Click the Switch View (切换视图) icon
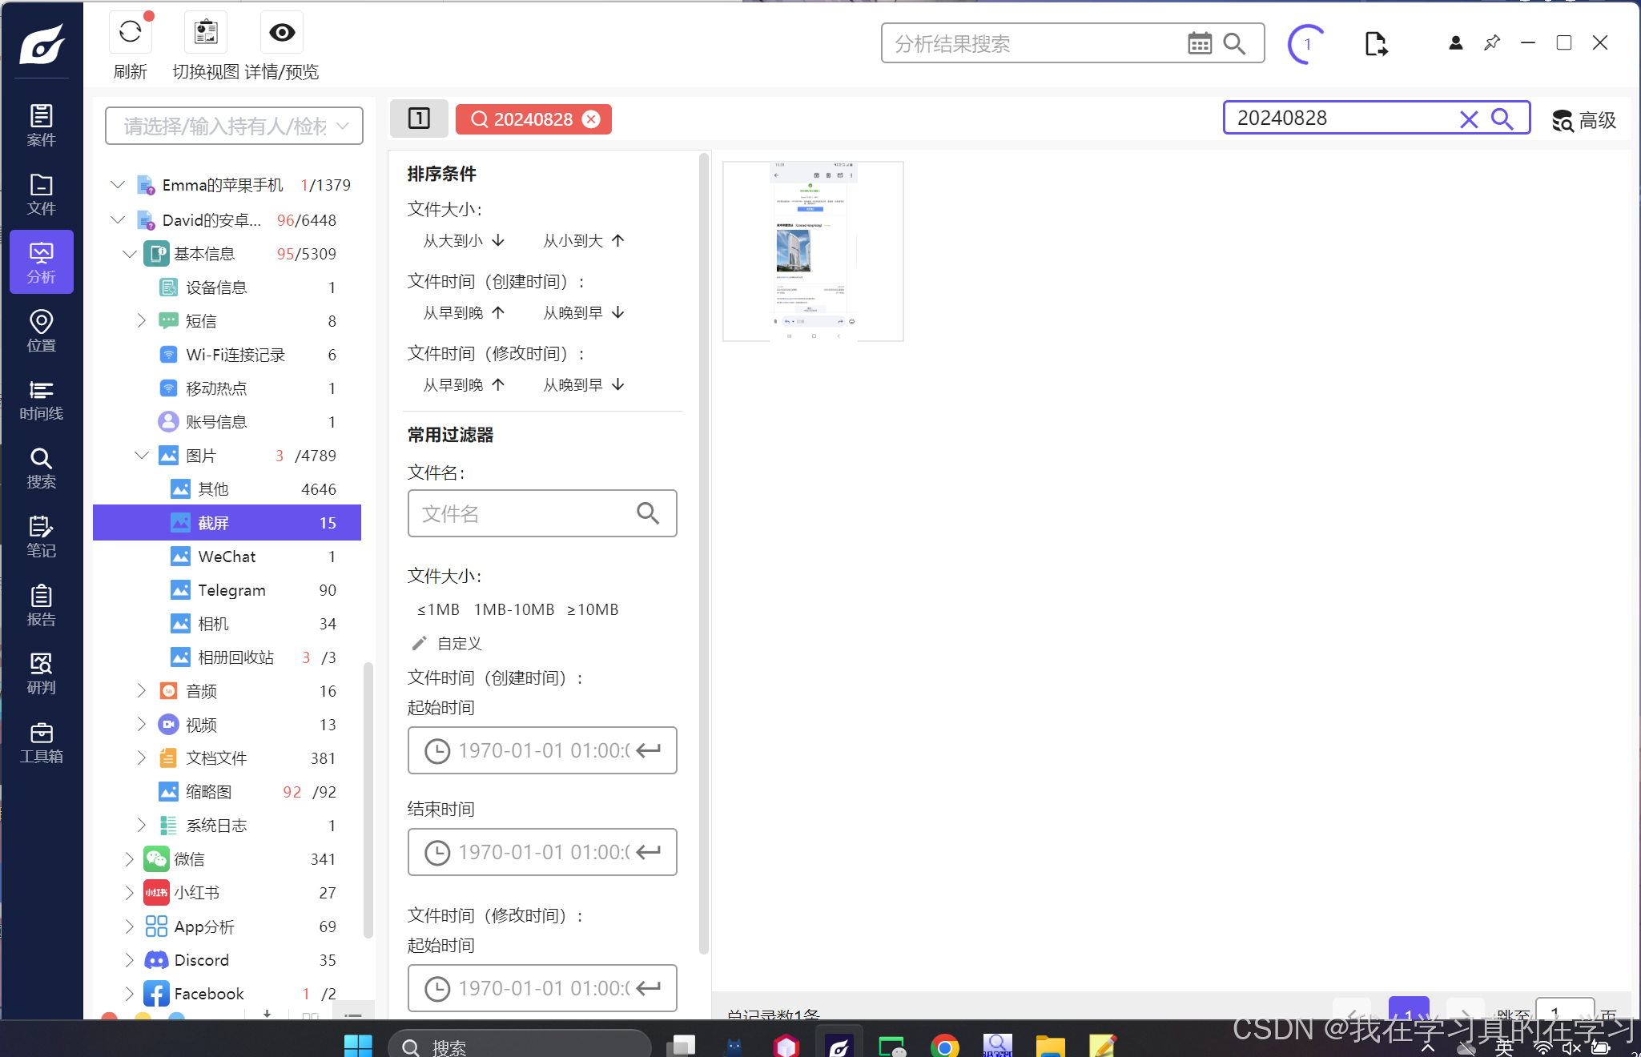 coord(206,33)
